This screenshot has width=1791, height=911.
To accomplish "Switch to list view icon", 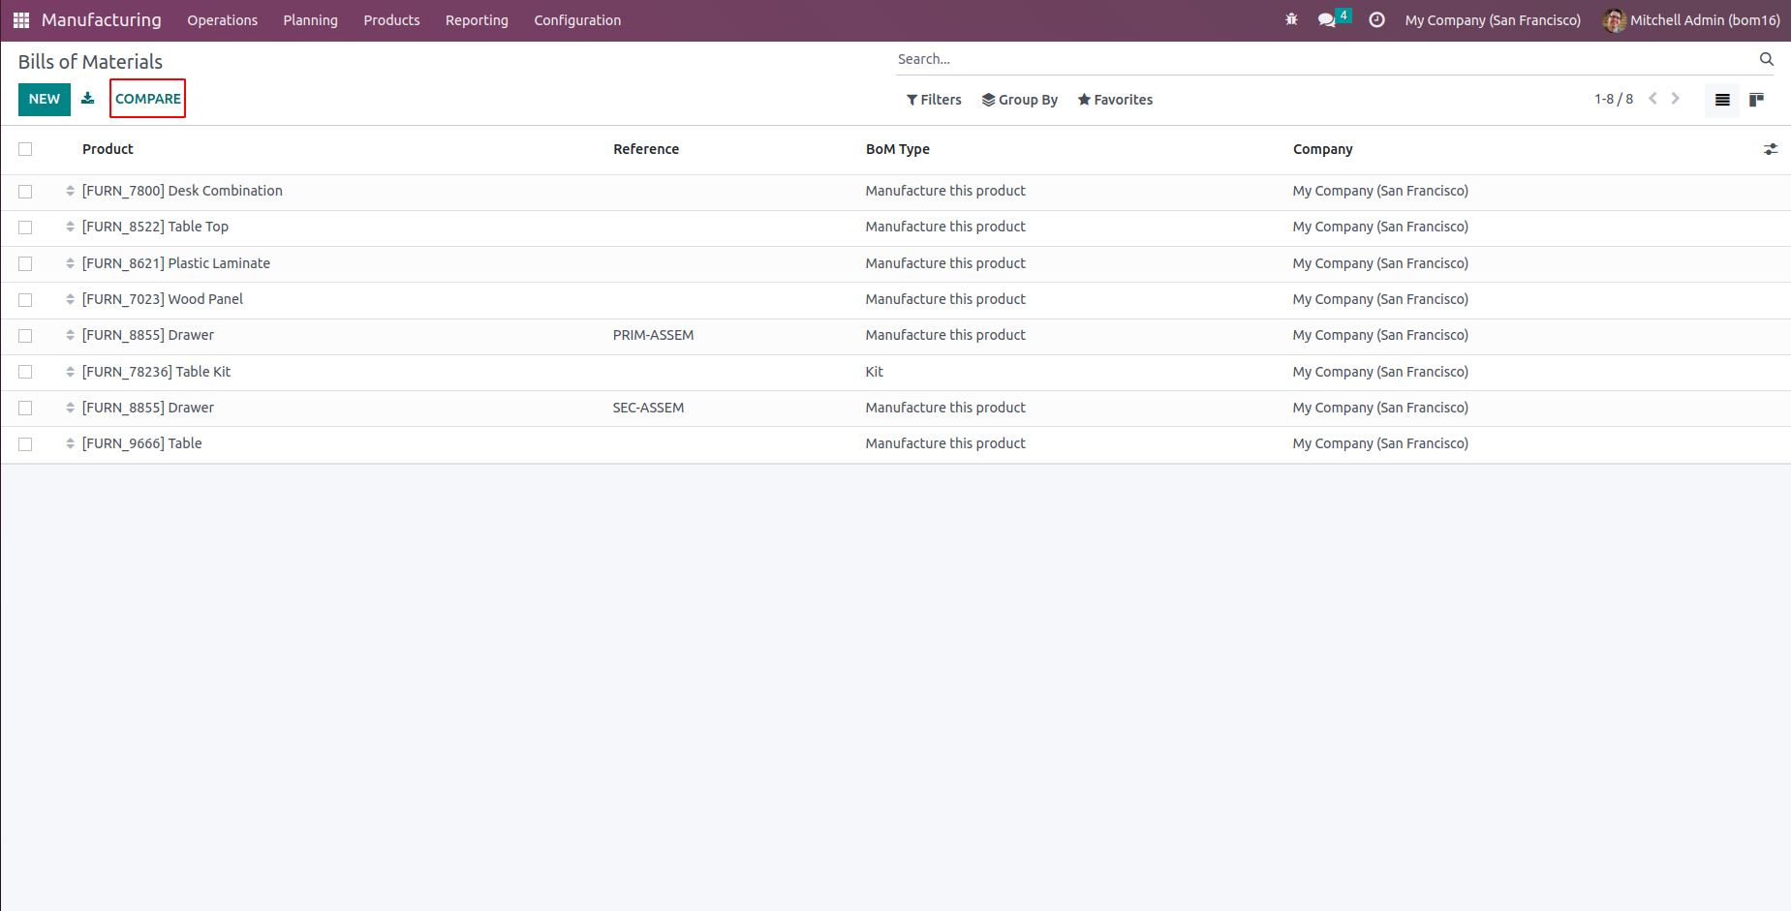I will pos(1722,100).
